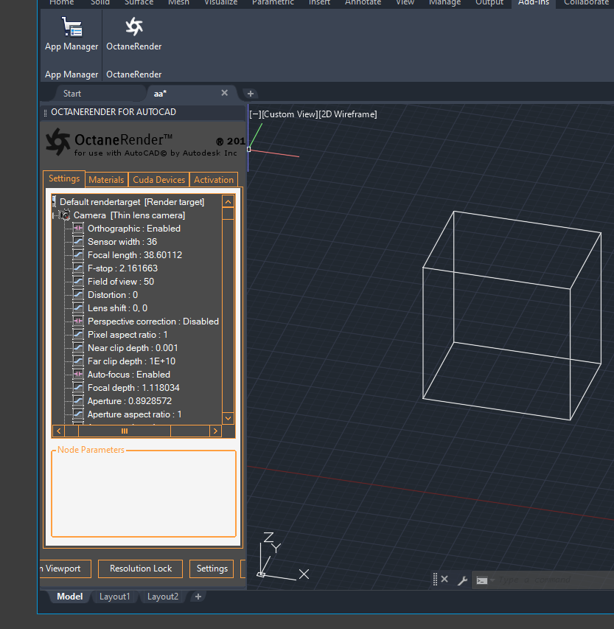Open the 2D Wireframe visual style menu
Viewport: 614px width, 629px height.
pos(347,114)
